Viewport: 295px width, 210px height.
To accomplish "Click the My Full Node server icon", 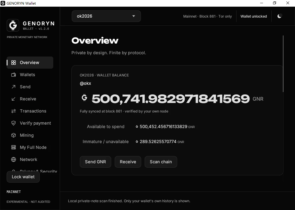I will pyautogui.click(x=14, y=147).
